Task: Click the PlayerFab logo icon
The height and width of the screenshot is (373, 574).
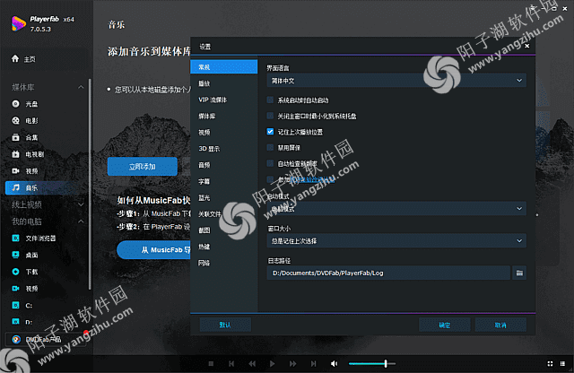Action: coord(18,24)
